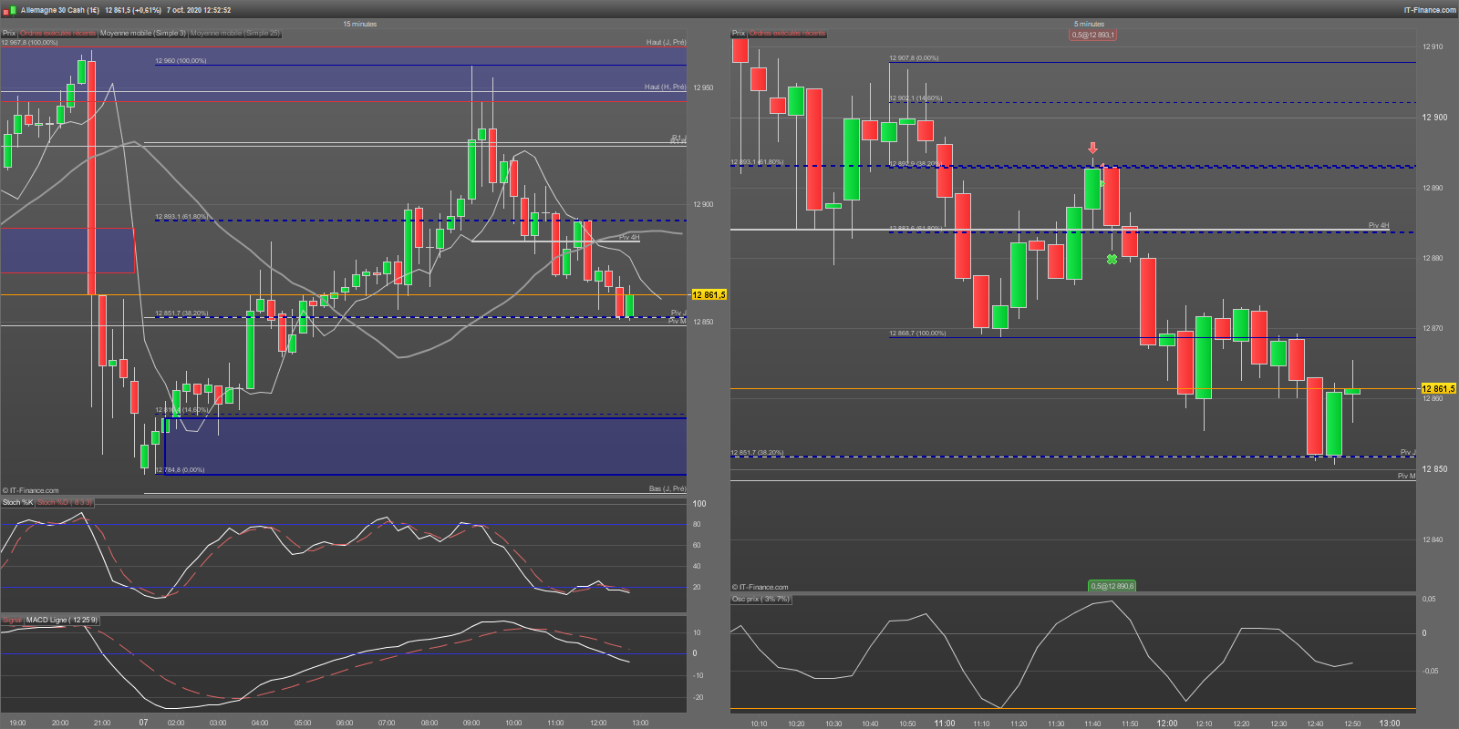The image size is (1459, 729).
Task: Click the 5 minutes timeframe title
Action: (x=1089, y=24)
